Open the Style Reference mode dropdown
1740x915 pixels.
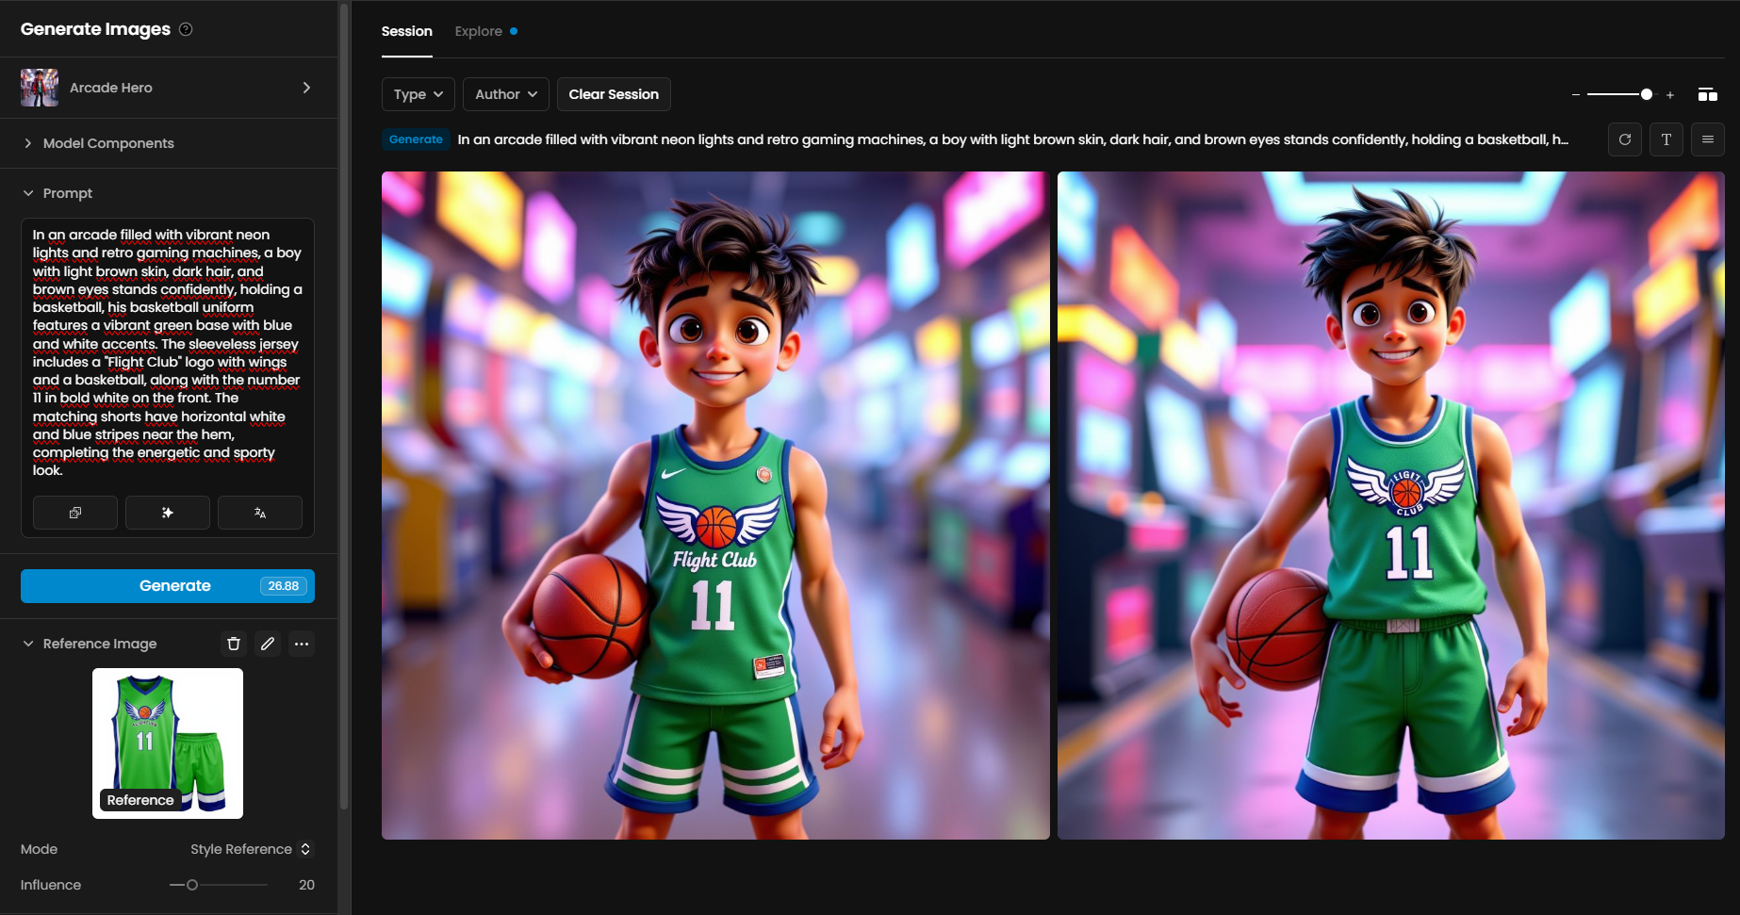[x=251, y=849]
